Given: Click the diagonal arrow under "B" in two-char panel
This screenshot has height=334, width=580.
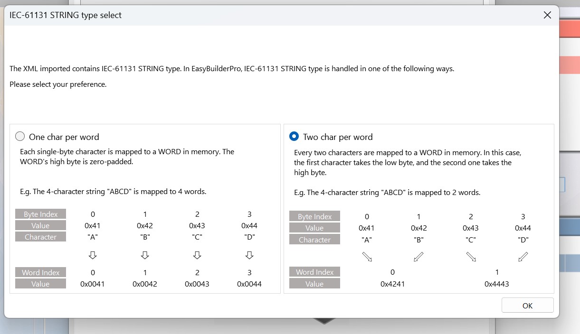Looking at the screenshot, I should 418,257.
